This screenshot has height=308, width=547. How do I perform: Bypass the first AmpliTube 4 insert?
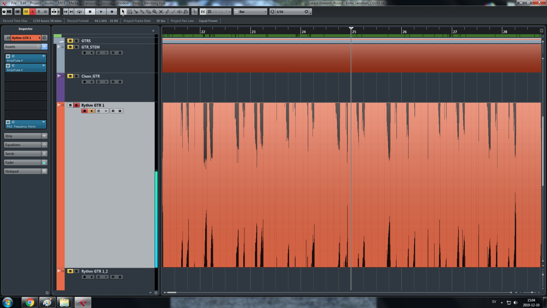pyautogui.click(x=8, y=56)
